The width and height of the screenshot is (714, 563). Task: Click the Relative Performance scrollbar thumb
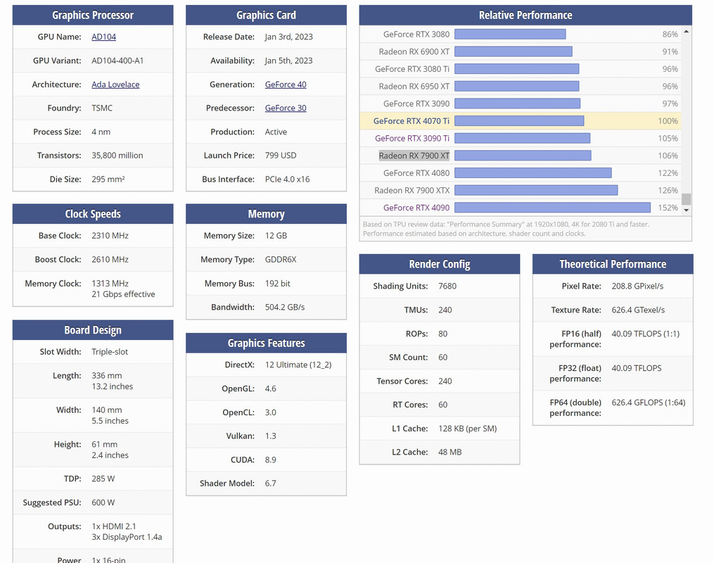tap(687, 199)
